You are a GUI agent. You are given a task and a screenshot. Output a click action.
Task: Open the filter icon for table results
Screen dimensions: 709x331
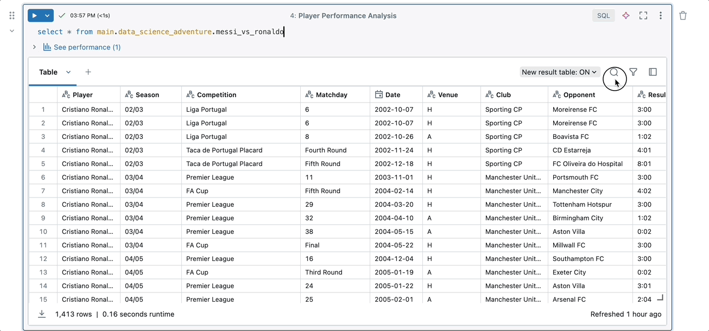(633, 72)
